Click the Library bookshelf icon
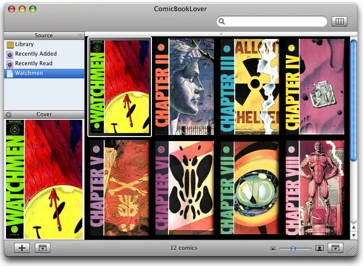The width and height of the screenshot is (363, 266). coord(10,45)
